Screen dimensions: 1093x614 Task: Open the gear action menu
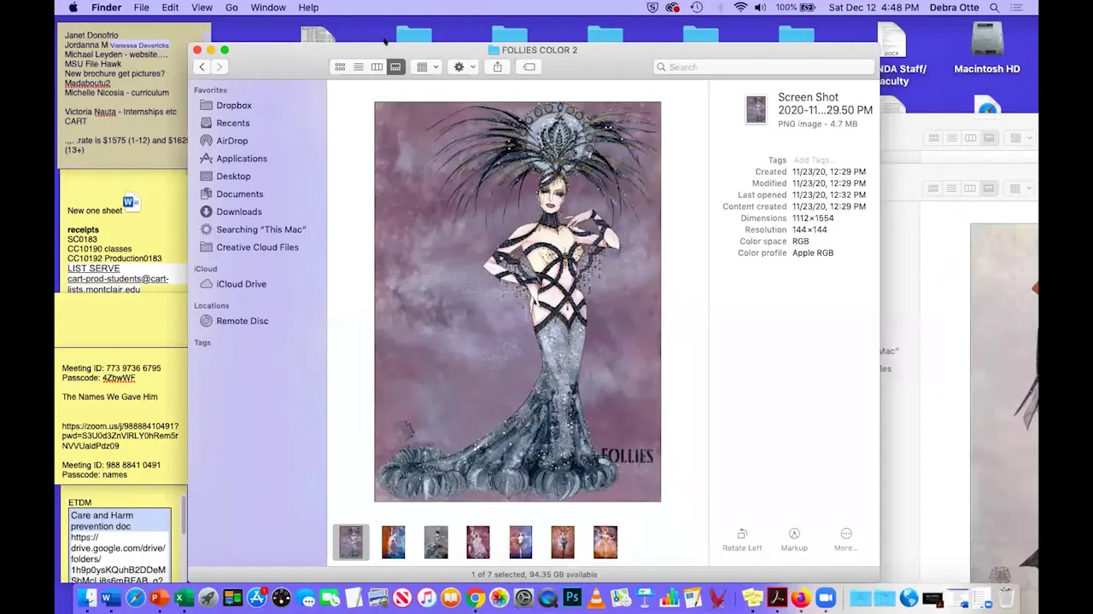point(464,67)
